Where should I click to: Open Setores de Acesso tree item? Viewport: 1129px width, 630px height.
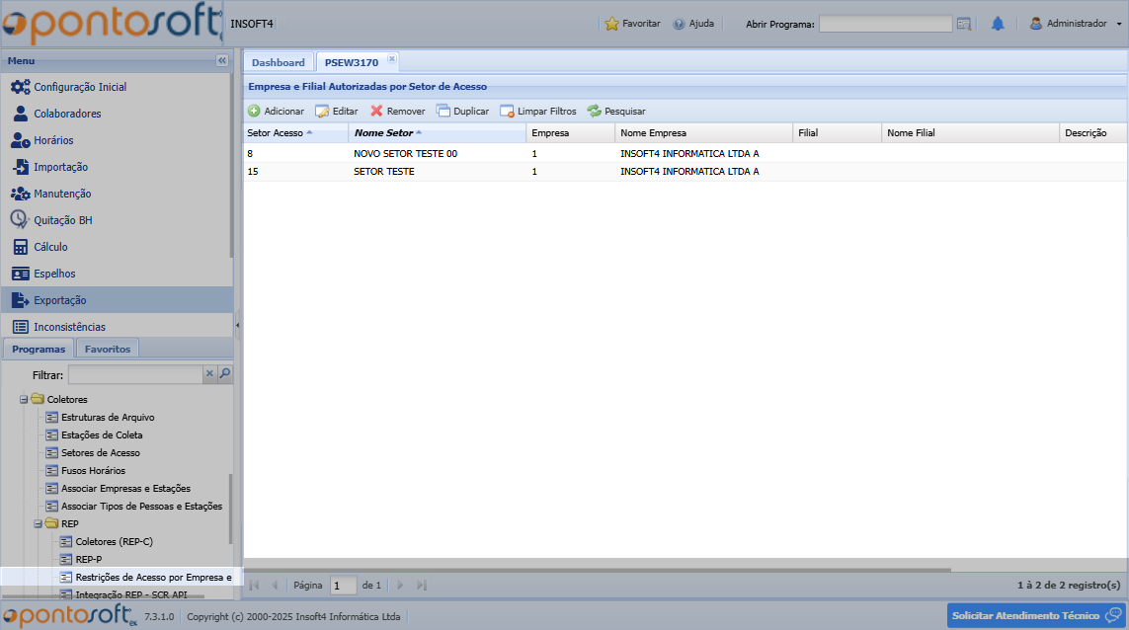point(100,453)
